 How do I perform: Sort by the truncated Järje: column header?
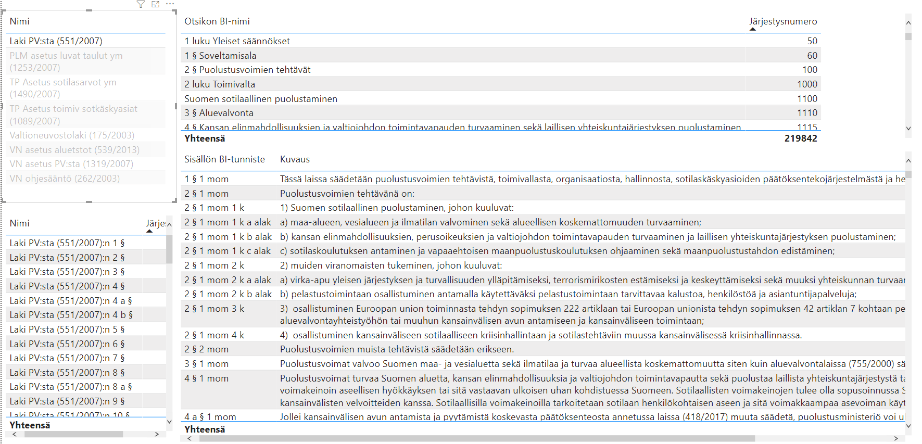pos(156,223)
